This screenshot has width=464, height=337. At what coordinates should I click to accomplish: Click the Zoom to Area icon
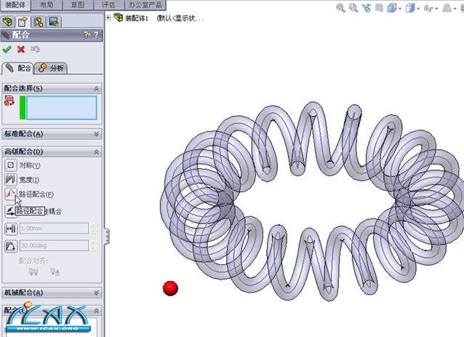tap(353, 9)
